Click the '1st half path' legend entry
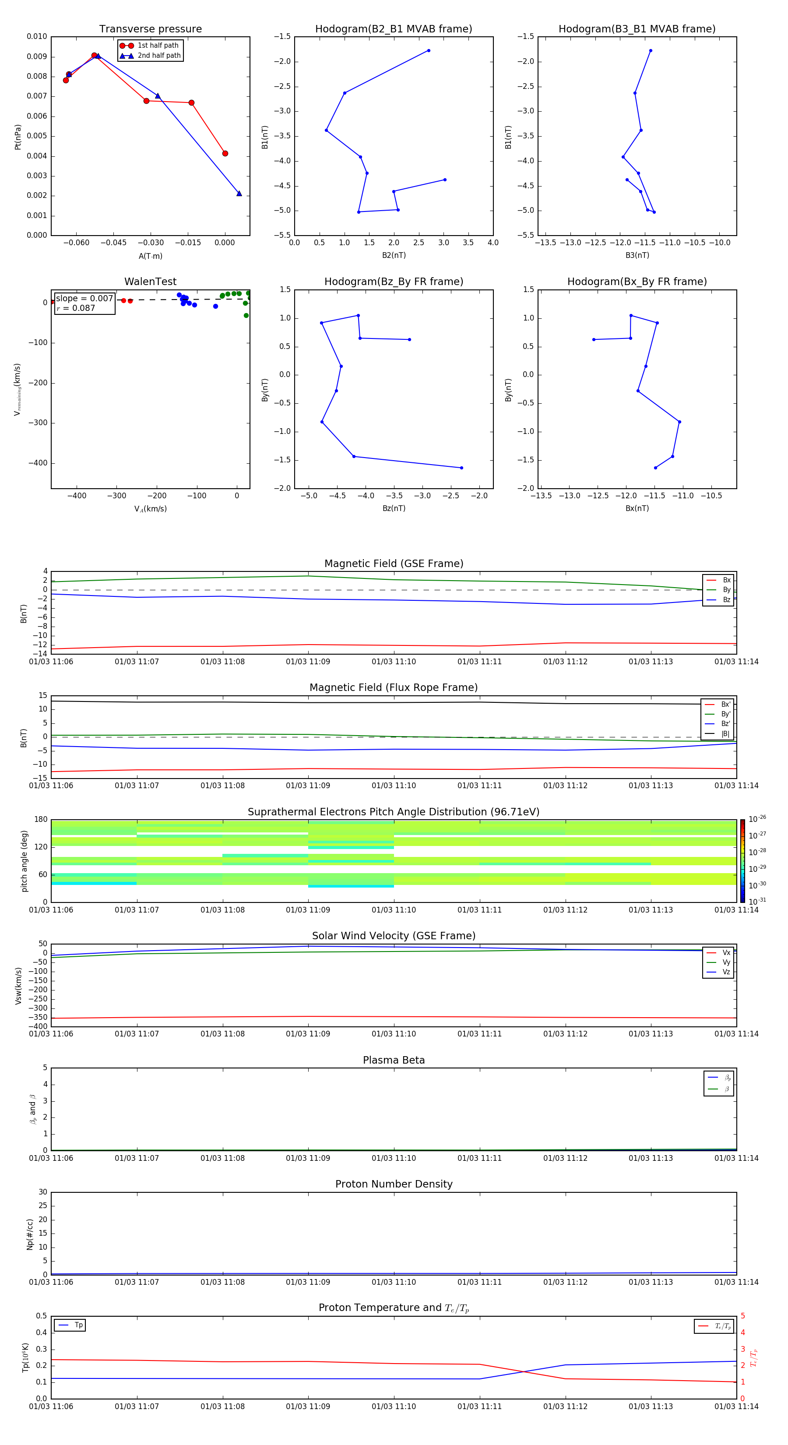The height and width of the screenshot is (1445, 788). (x=150, y=46)
